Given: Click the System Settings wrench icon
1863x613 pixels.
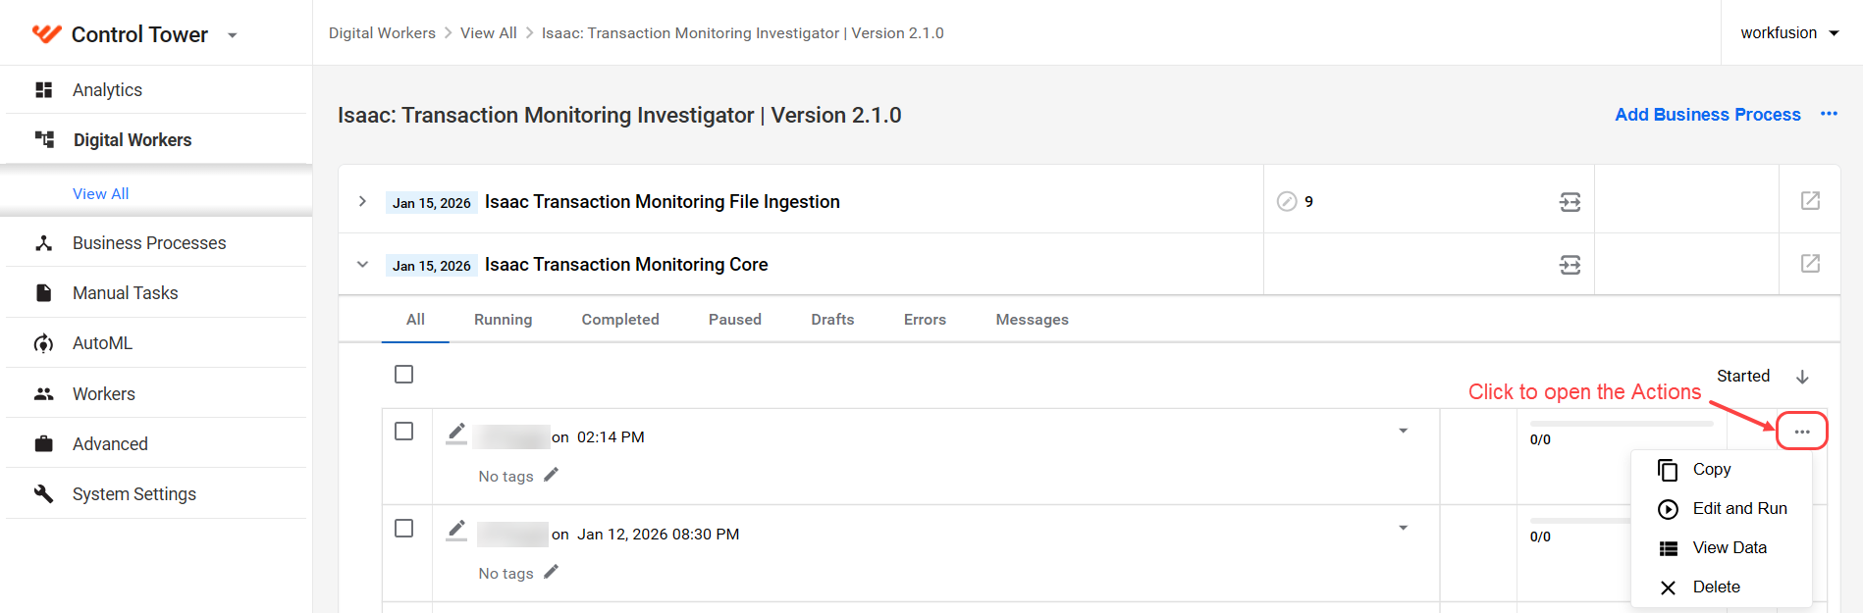Looking at the screenshot, I should [x=43, y=494].
